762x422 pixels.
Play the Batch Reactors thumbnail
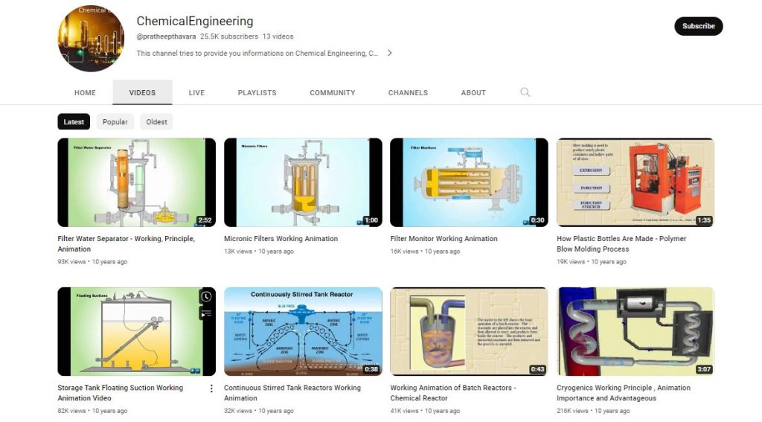[469, 332]
